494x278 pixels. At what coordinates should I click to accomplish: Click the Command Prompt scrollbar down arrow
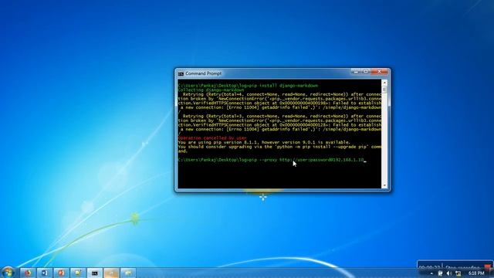384,185
